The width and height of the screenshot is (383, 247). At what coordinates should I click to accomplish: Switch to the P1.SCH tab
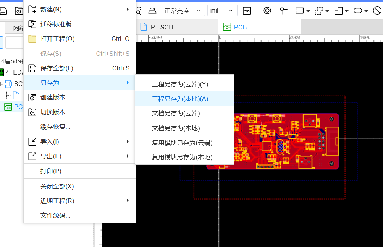162,27
